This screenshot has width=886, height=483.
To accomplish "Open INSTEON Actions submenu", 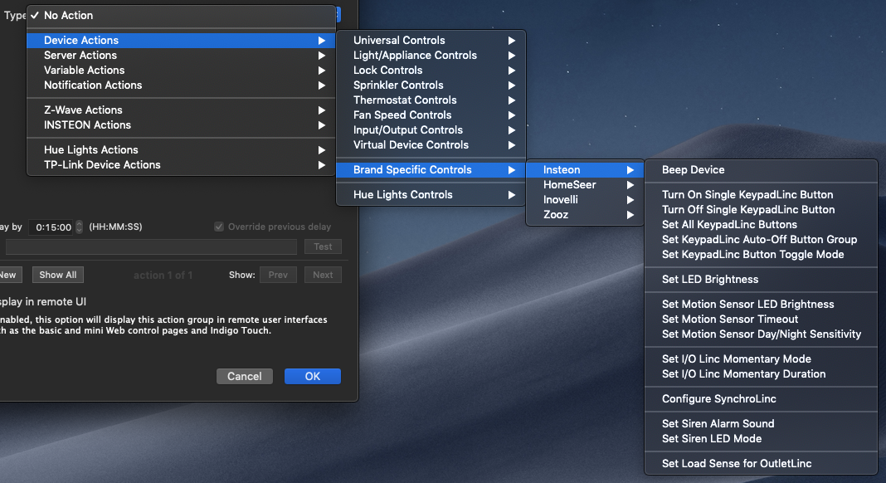I will click(x=181, y=125).
